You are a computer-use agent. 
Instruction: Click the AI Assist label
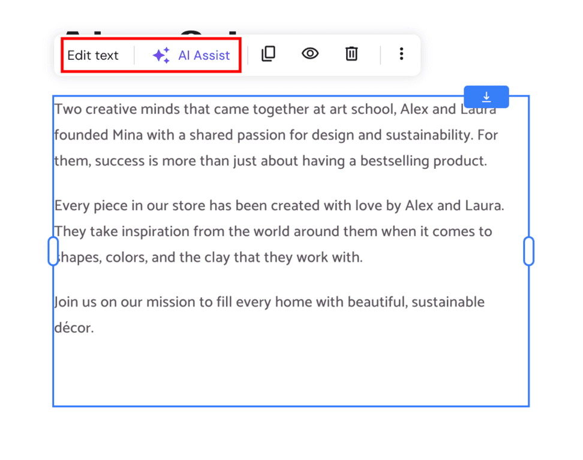point(203,55)
